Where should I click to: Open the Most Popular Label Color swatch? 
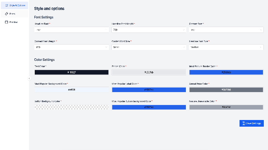[x=149, y=90]
